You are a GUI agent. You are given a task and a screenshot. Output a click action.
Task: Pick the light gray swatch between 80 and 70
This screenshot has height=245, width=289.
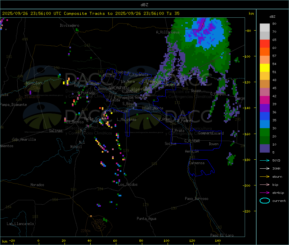(265, 28)
